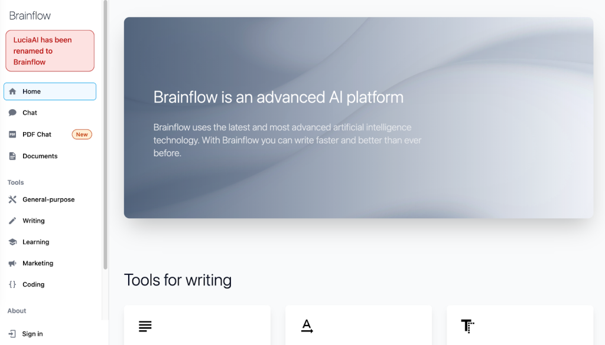Click the 'Brainflow is an advanced AI platform' headline
The width and height of the screenshot is (605, 345).
(278, 97)
